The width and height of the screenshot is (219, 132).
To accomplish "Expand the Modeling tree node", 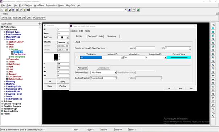I will tap(5, 82).
